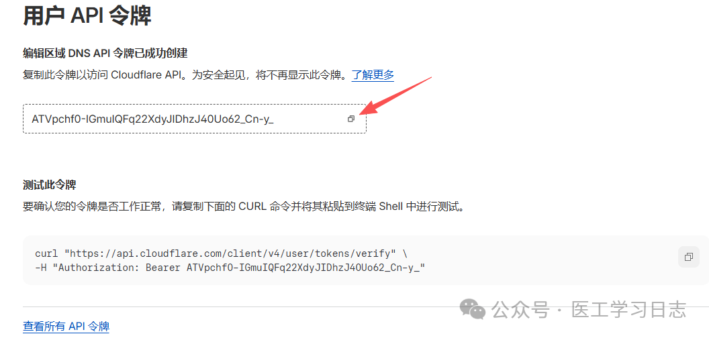
Task: Click the 编辑区域 DNS API 令牌已成功创建 subheading
Action: tap(105, 54)
